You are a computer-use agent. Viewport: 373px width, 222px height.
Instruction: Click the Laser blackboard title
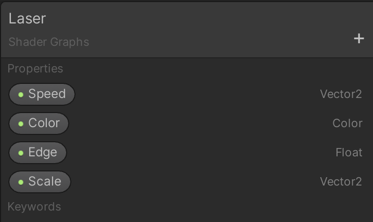27,19
